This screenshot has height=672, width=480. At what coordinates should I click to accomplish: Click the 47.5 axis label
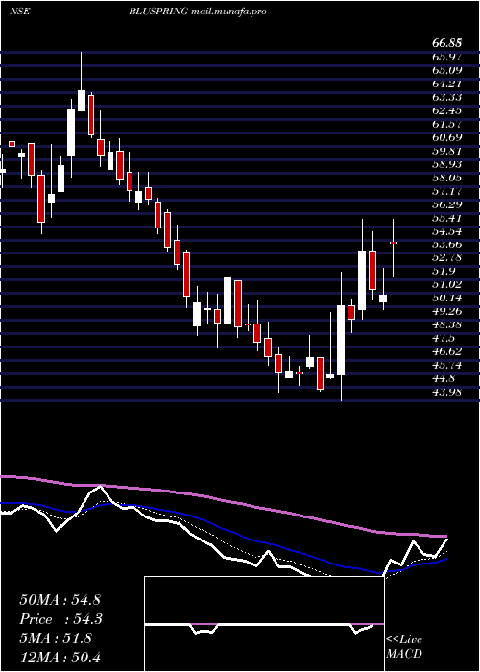click(444, 338)
